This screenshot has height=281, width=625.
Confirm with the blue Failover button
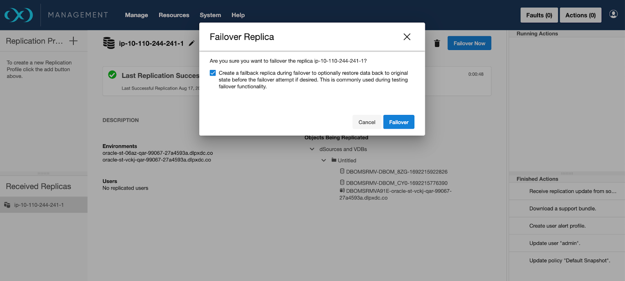pyautogui.click(x=398, y=122)
